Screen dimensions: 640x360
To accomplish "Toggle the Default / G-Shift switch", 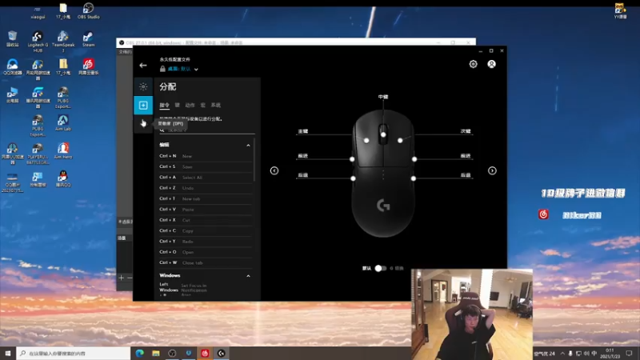I will (x=381, y=268).
